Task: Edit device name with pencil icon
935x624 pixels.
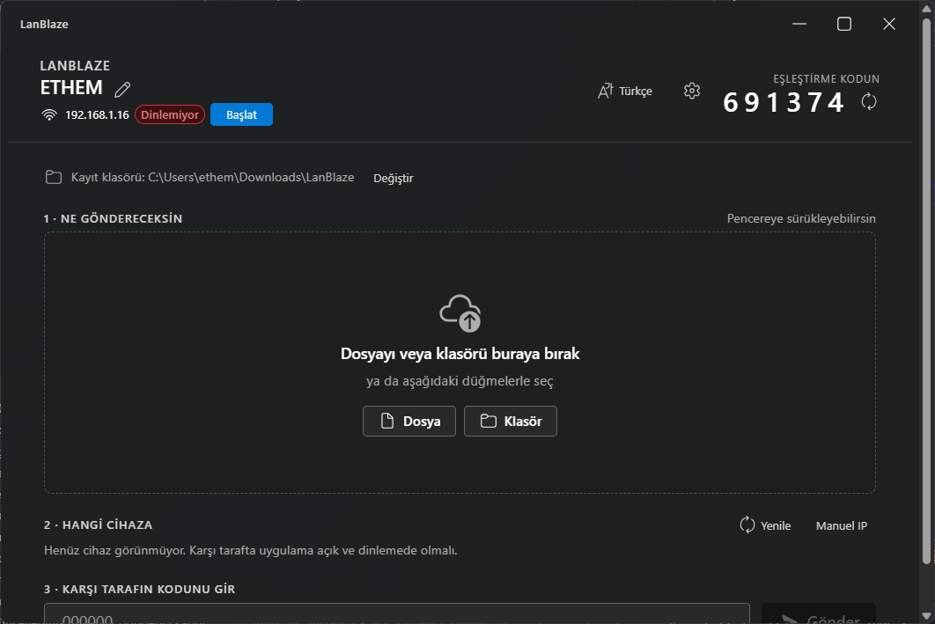Action: [x=122, y=90]
